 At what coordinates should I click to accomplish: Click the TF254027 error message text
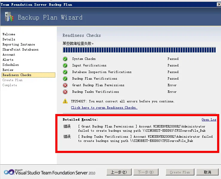click(123, 101)
